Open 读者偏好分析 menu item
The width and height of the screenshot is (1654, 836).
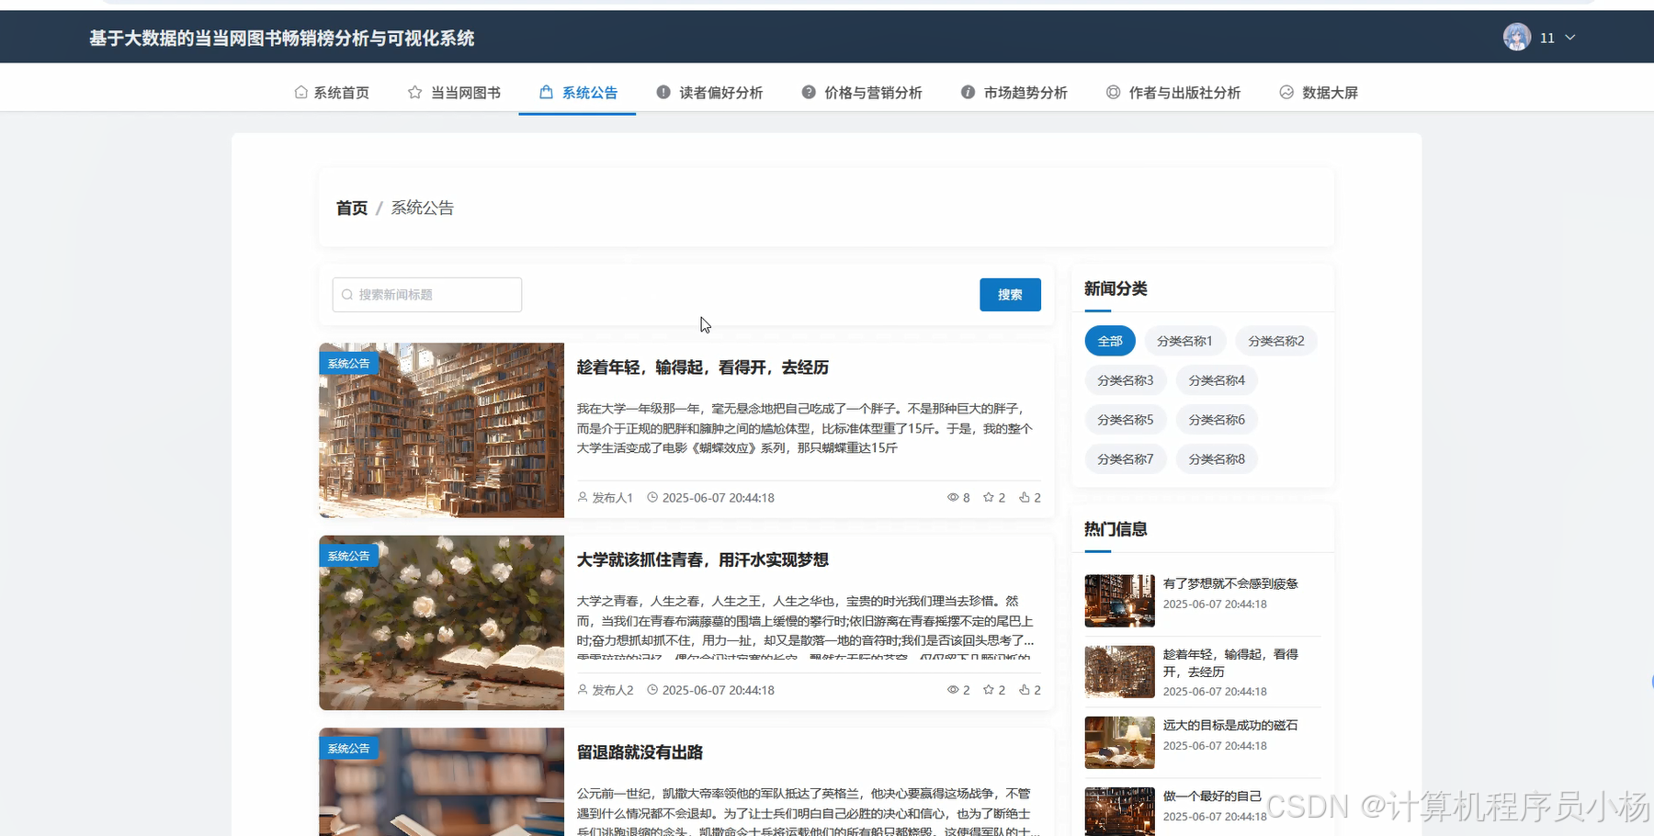tap(709, 92)
